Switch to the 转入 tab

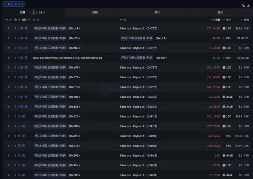pos(158,12)
